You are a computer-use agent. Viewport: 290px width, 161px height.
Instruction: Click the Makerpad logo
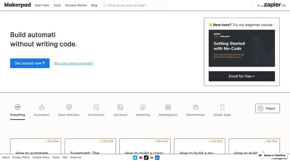[17, 5]
